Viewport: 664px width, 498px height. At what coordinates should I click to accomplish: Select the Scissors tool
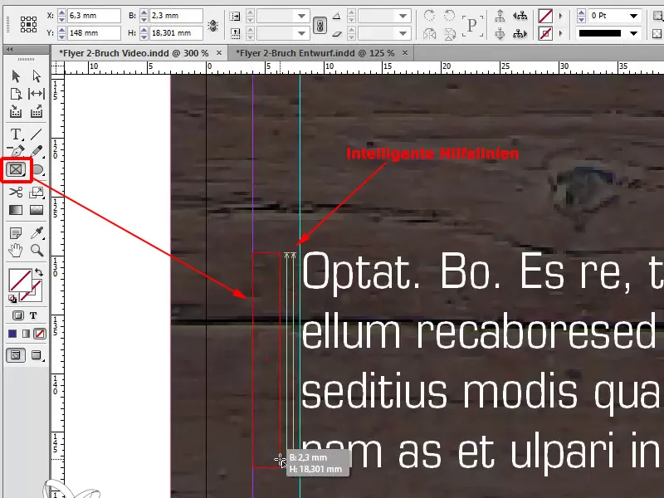click(16, 193)
